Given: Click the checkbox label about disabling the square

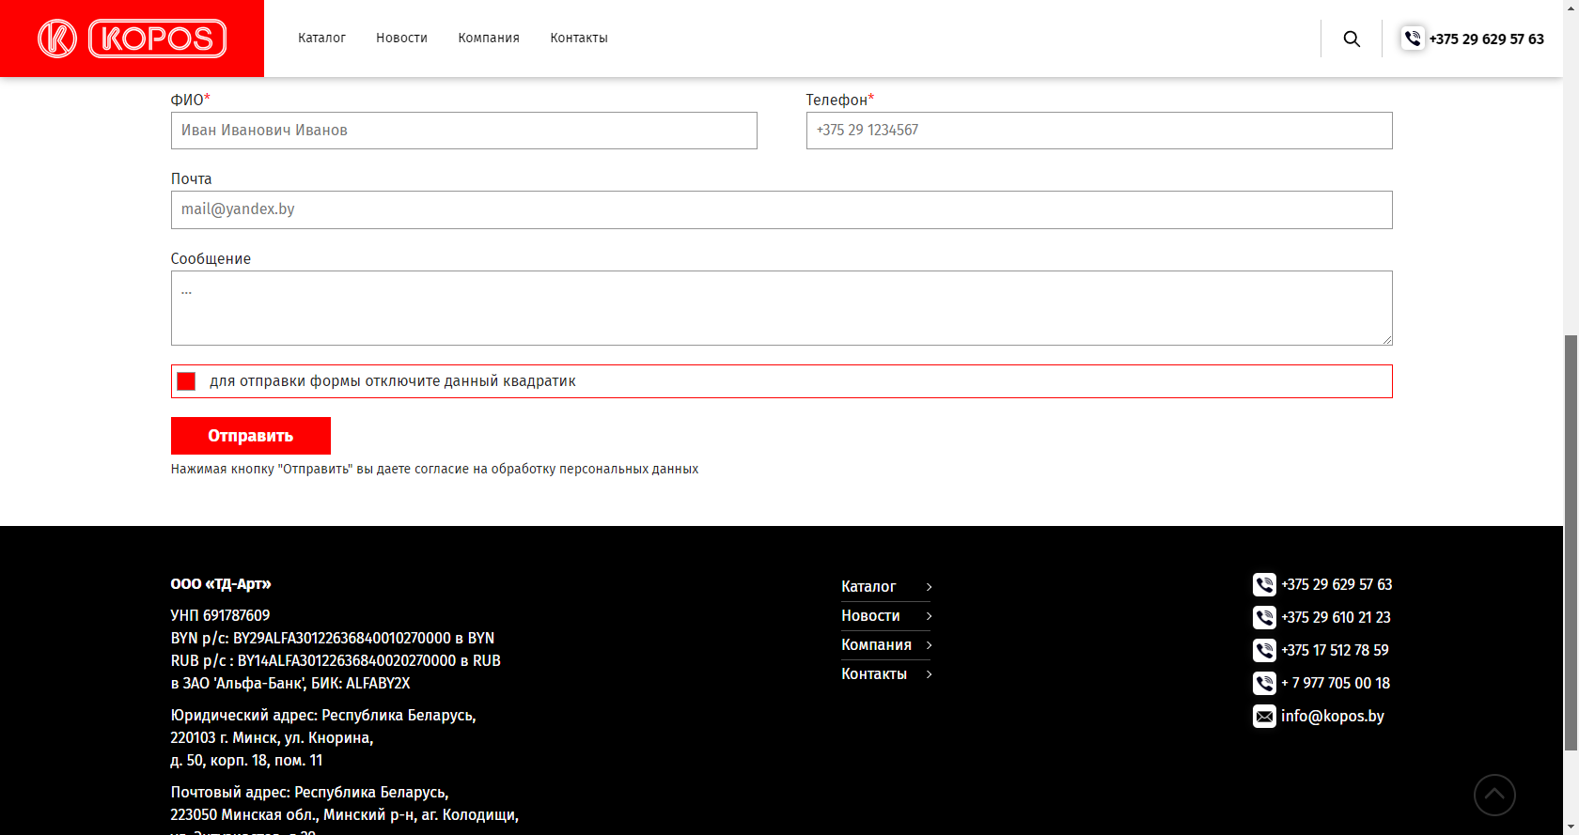Looking at the screenshot, I should click(x=393, y=381).
